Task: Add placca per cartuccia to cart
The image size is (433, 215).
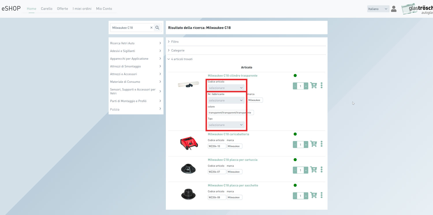Action: point(313,170)
